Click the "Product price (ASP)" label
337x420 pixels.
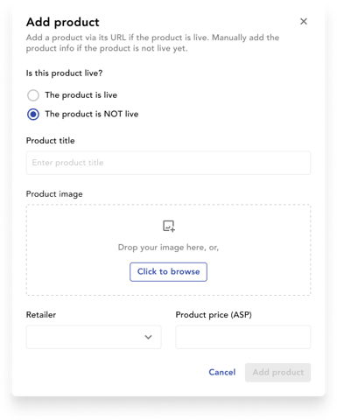coord(214,315)
